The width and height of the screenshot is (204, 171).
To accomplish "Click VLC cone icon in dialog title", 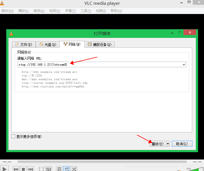I will (11, 33).
